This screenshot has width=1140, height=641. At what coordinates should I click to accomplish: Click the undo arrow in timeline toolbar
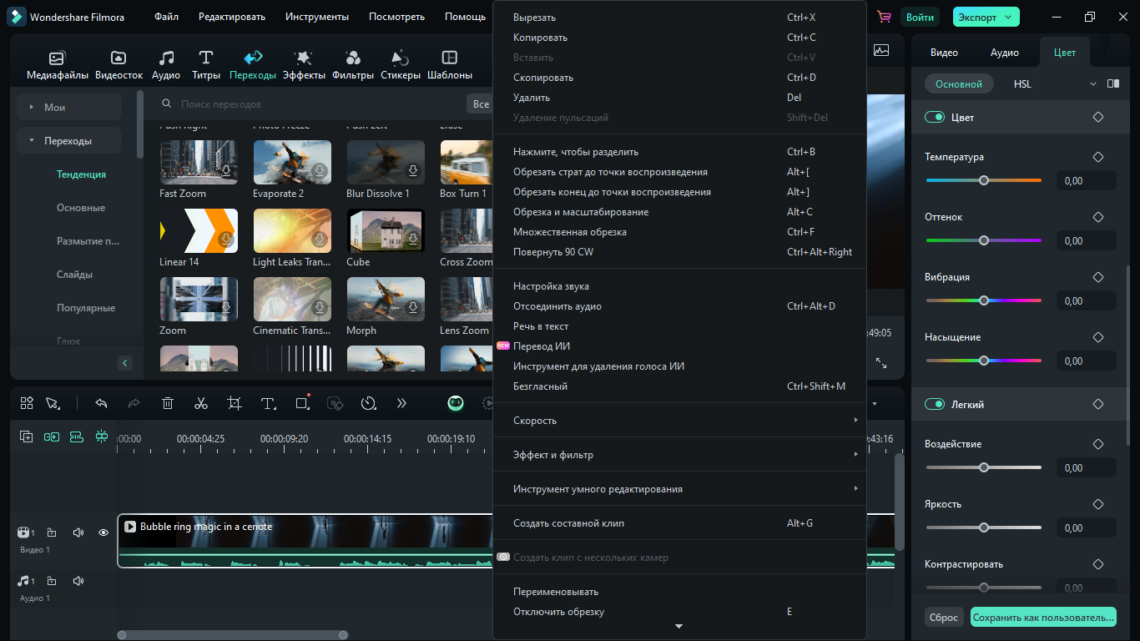pyautogui.click(x=101, y=403)
